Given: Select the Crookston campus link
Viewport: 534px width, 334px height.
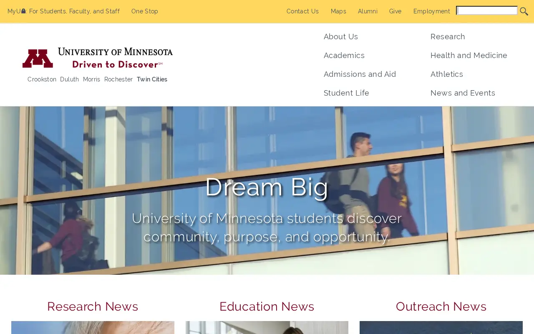Looking at the screenshot, I should (x=42, y=79).
